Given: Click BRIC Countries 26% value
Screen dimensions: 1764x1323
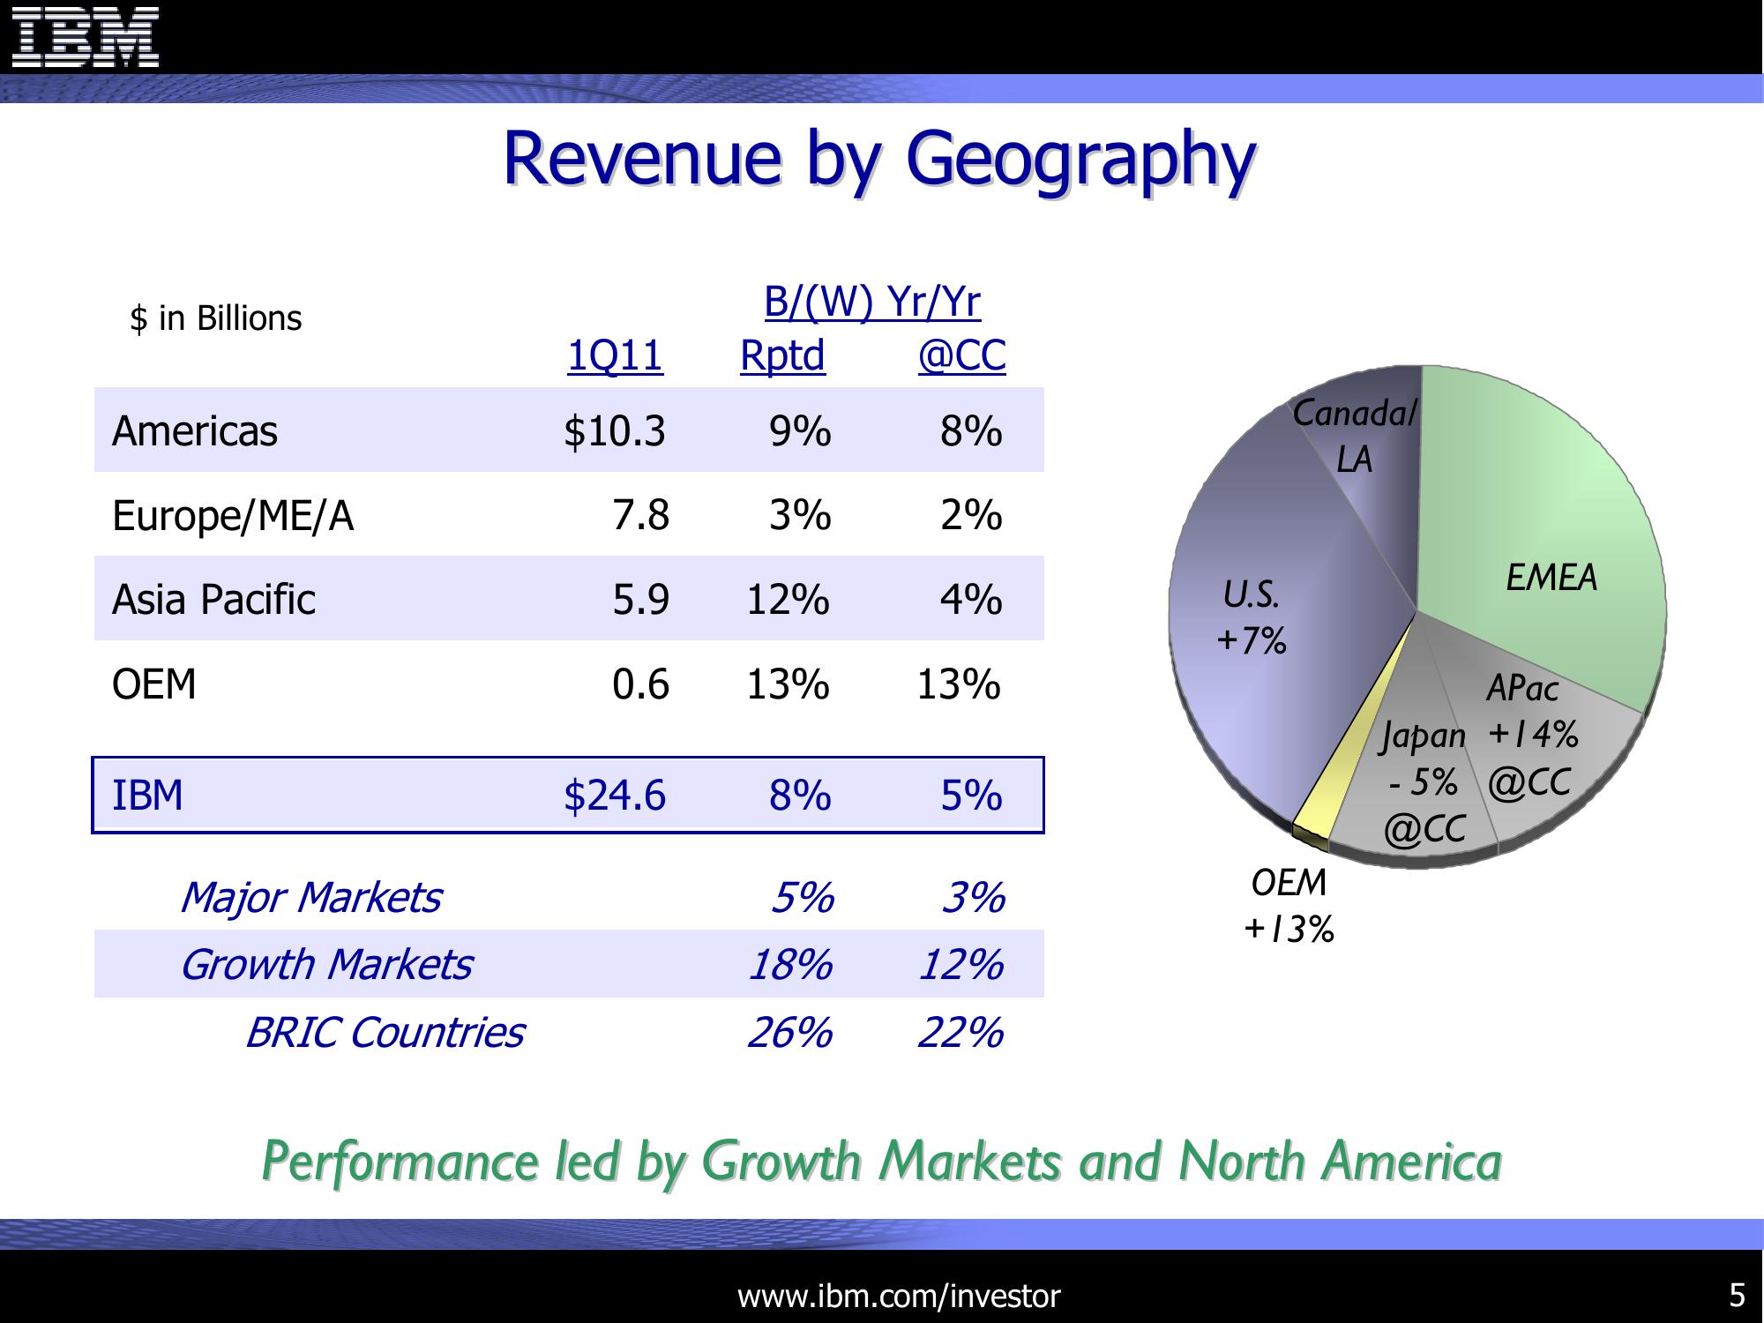Looking at the screenshot, I should click(790, 1033).
